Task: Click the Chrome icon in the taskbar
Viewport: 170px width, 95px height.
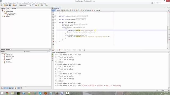Action: (7, 93)
